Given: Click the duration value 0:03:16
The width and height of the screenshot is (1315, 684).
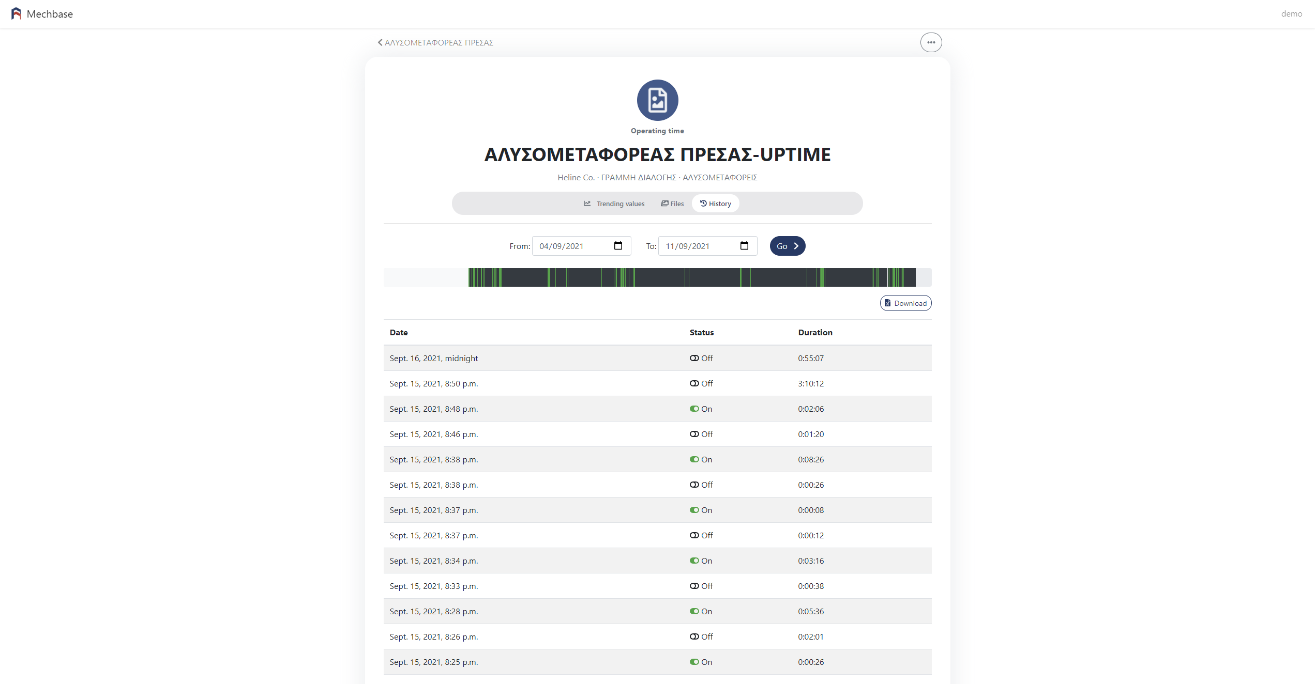Looking at the screenshot, I should point(810,561).
